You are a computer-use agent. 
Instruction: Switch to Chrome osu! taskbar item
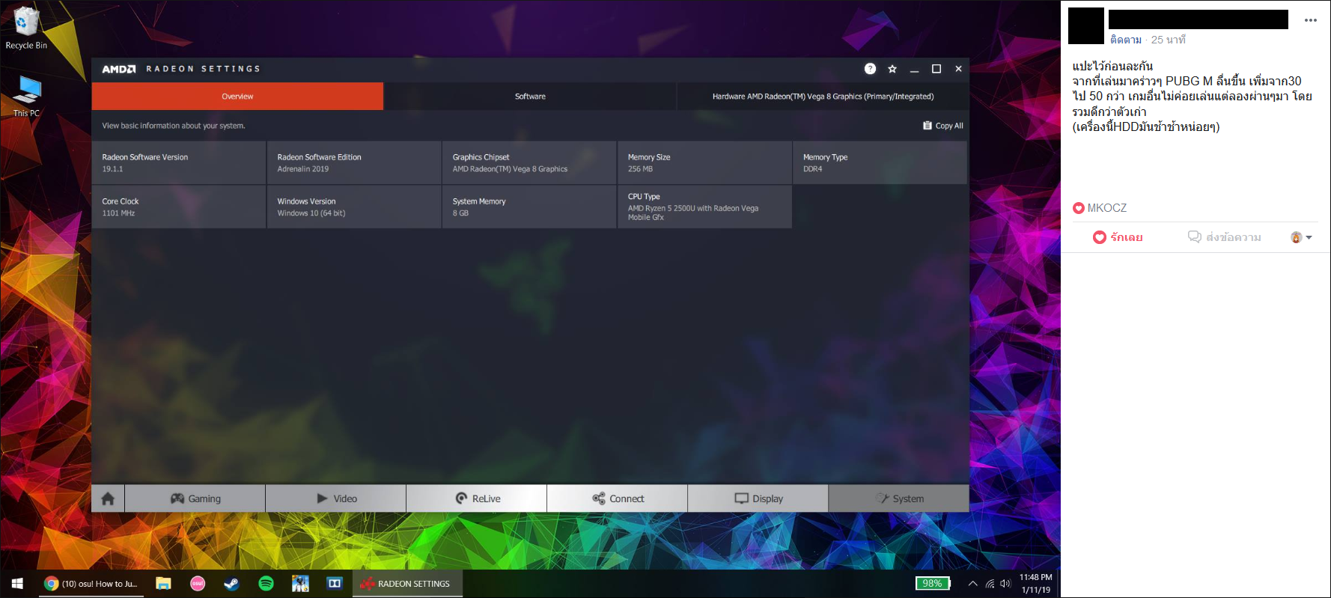tap(91, 584)
